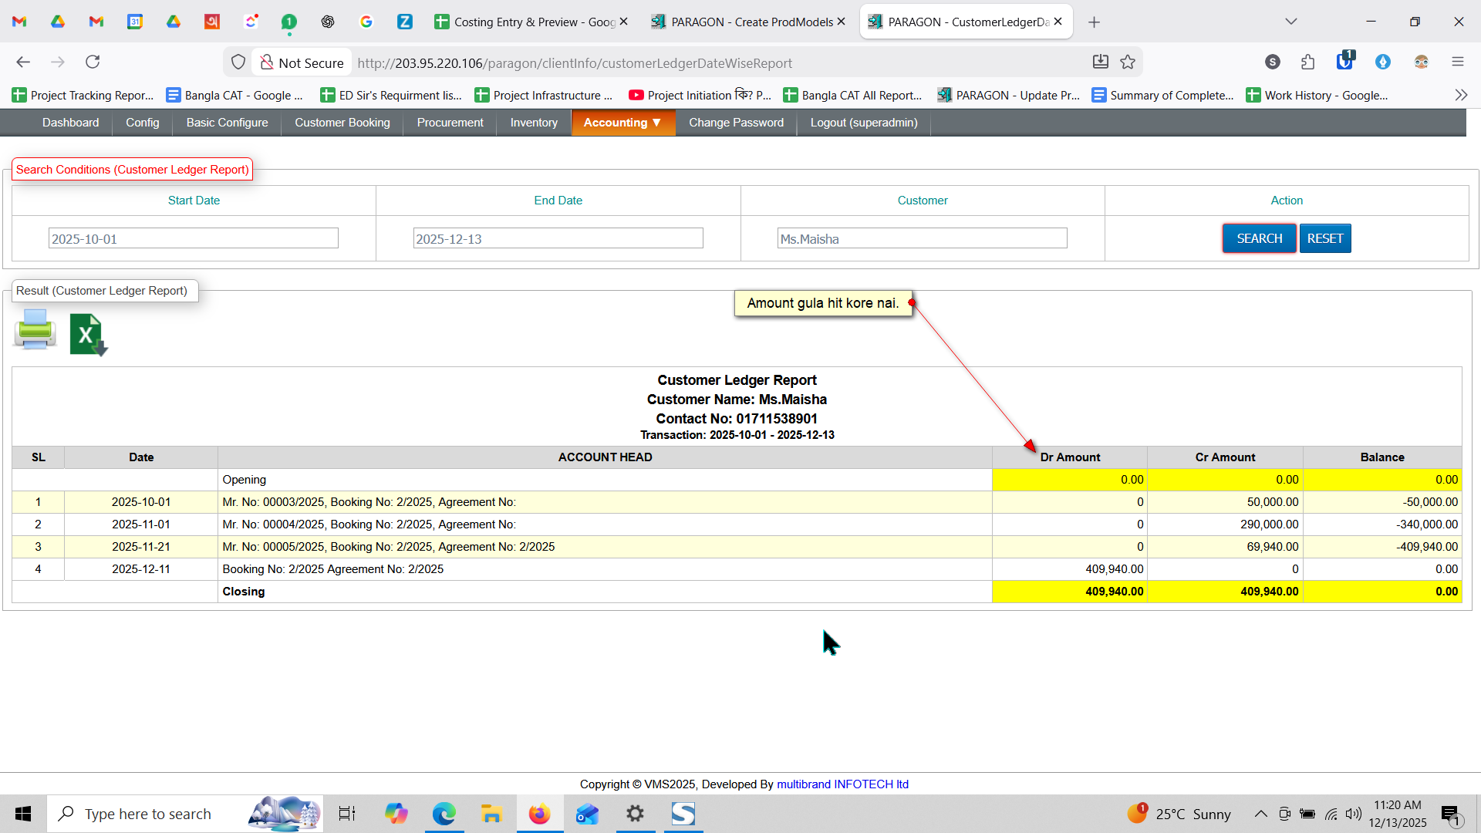Print the Customer Ledger Report

click(x=35, y=330)
